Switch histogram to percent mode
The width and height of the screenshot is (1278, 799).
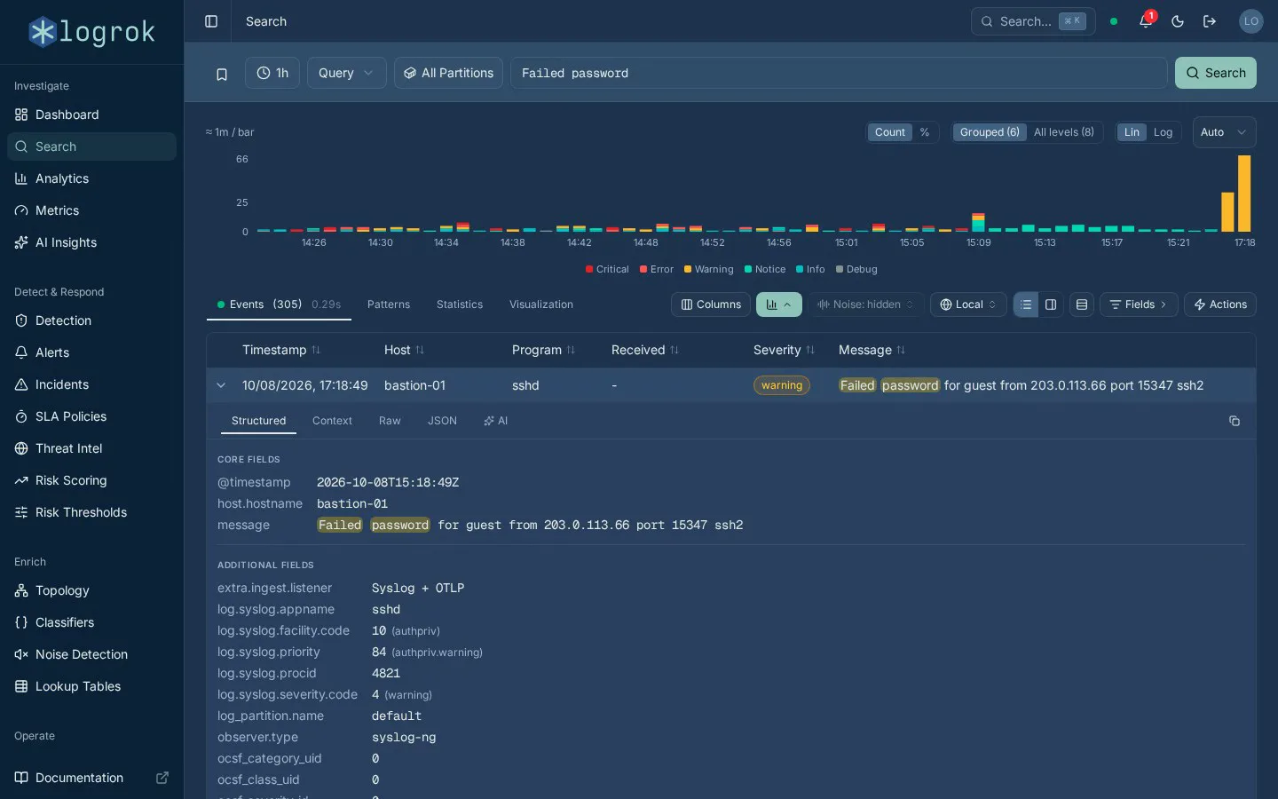(x=925, y=132)
